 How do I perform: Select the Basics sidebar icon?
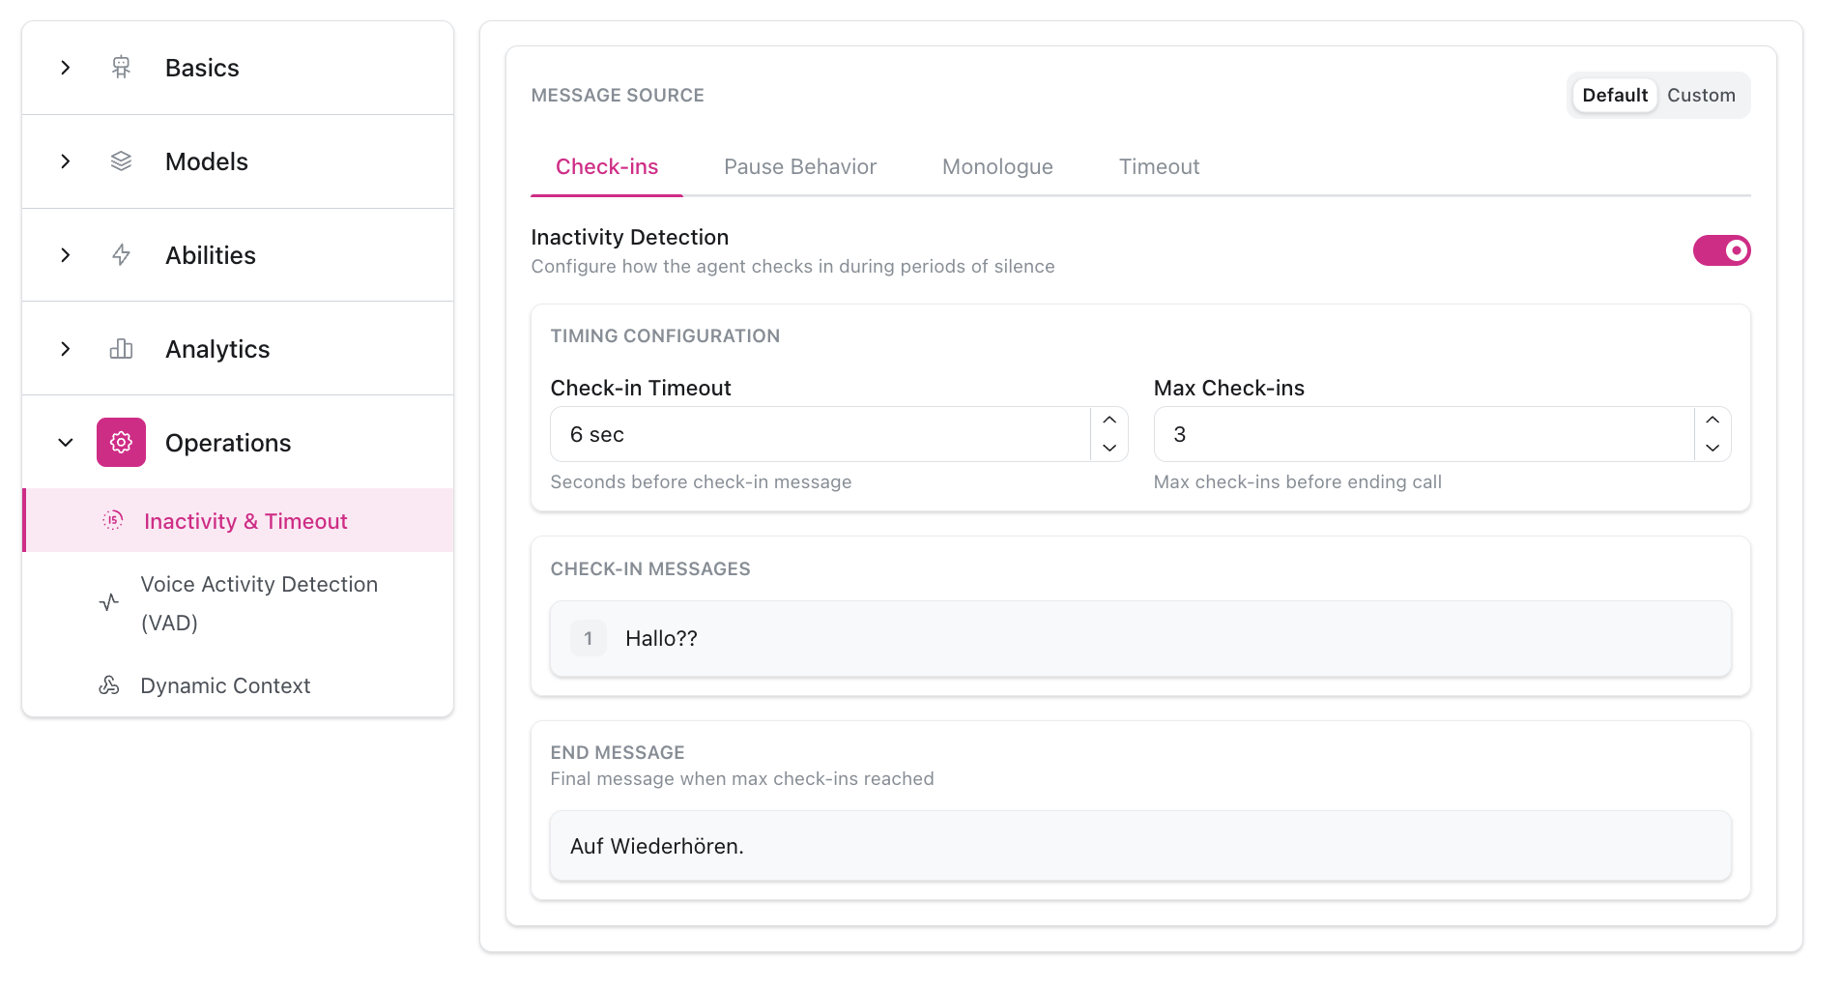[121, 67]
